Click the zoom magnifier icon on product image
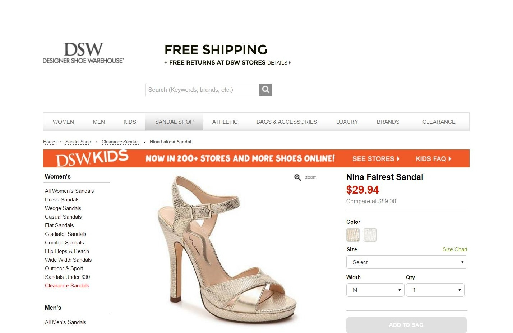513x333 pixels. 297,177
